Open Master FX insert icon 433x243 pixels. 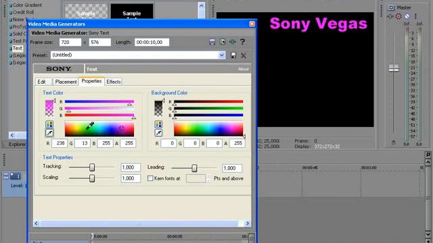tap(390, 16)
